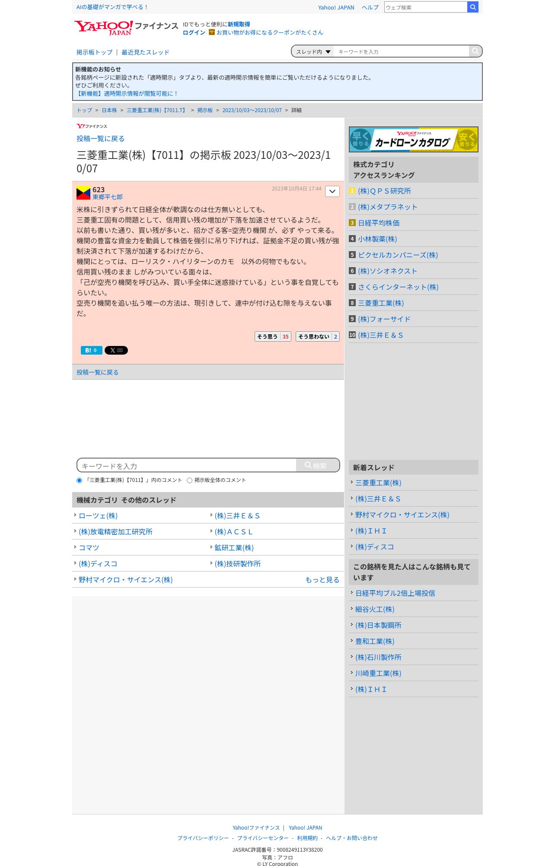Click 新規取得 link
This screenshot has height=866, width=555.
[x=239, y=24]
